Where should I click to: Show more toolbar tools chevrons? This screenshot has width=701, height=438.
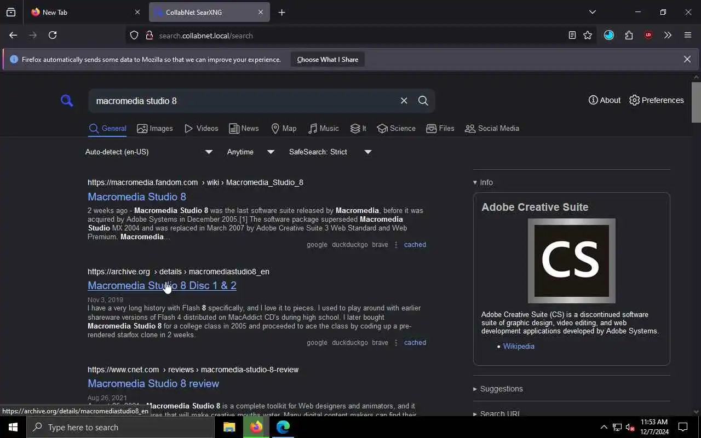point(668,35)
